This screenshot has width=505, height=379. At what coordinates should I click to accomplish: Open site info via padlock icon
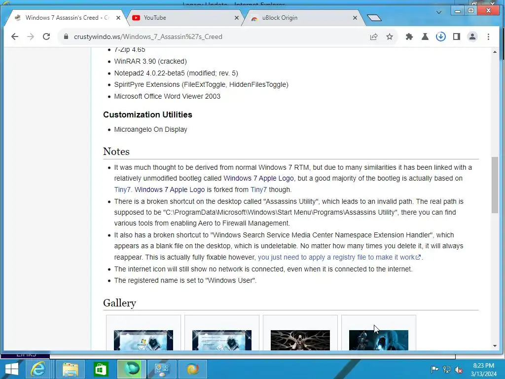click(x=66, y=37)
